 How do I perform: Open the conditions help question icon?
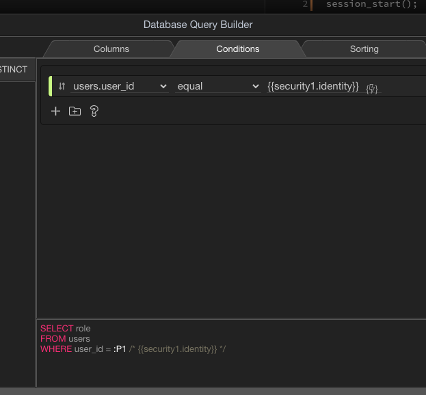94,111
